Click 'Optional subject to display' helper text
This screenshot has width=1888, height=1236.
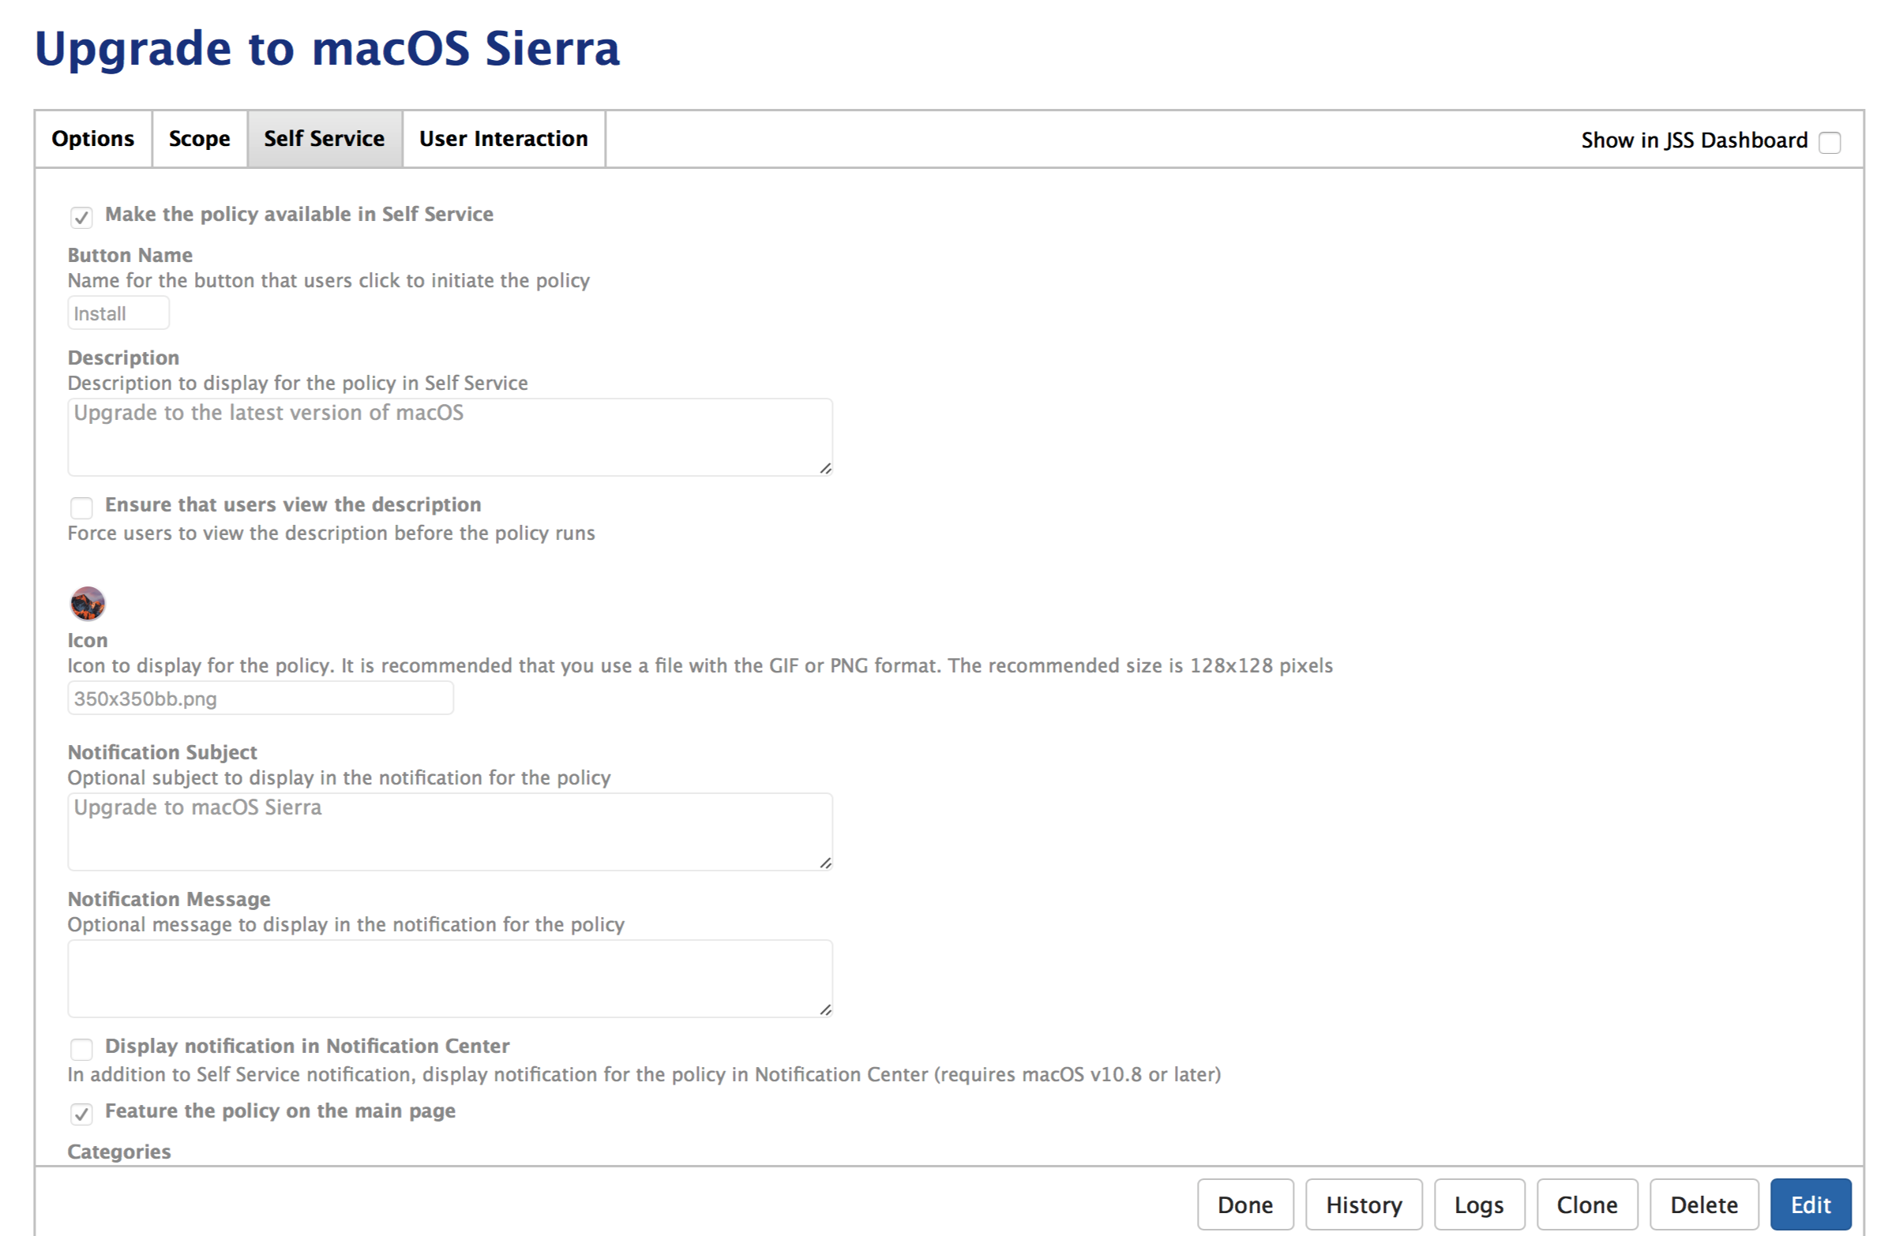coord(191,777)
